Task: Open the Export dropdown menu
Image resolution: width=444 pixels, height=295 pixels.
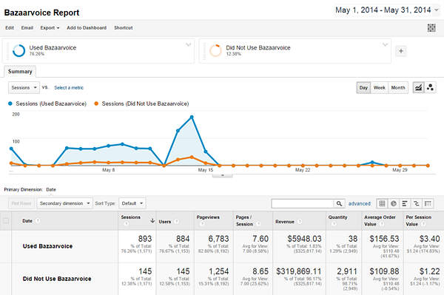Action: coord(50,27)
